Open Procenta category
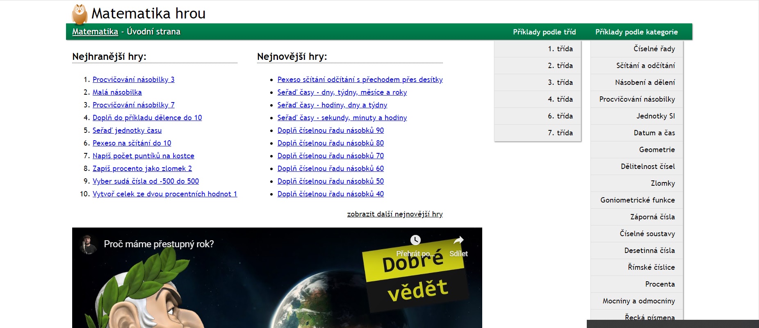 coord(637,284)
